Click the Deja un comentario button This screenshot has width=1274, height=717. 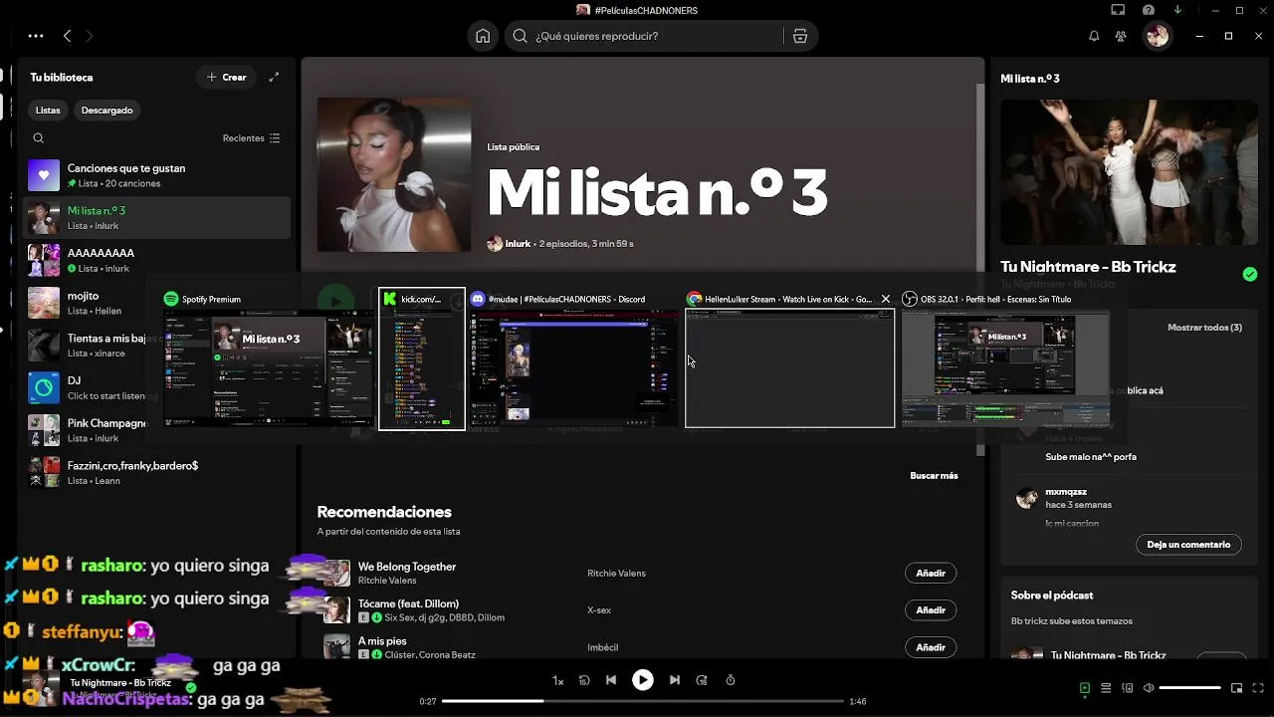[x=1188, y=545]
